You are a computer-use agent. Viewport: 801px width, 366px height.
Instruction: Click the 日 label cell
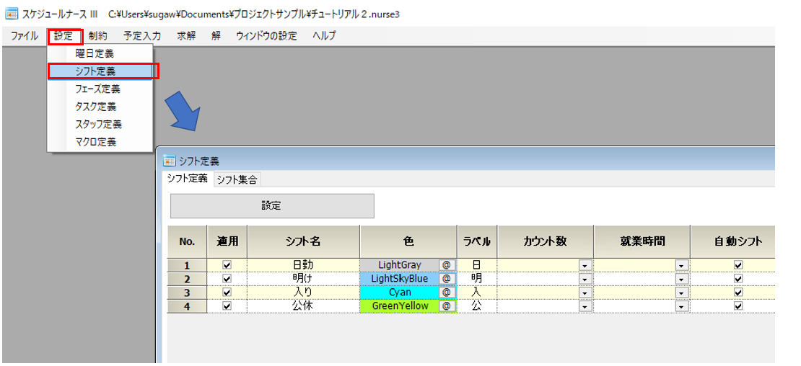point(477,265)
